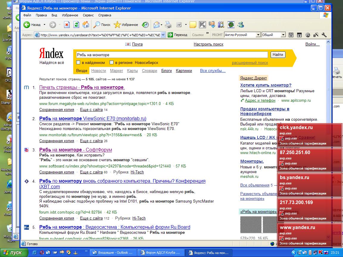Go back with the Назад arrow button
The height and width of the screenshot is (257, 343).
32,25
